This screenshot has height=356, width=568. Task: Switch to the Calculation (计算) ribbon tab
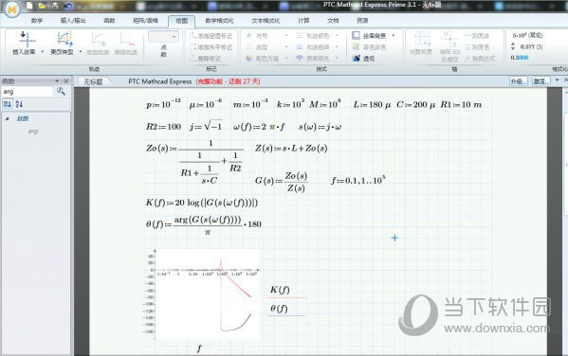[x=303, y=21]
